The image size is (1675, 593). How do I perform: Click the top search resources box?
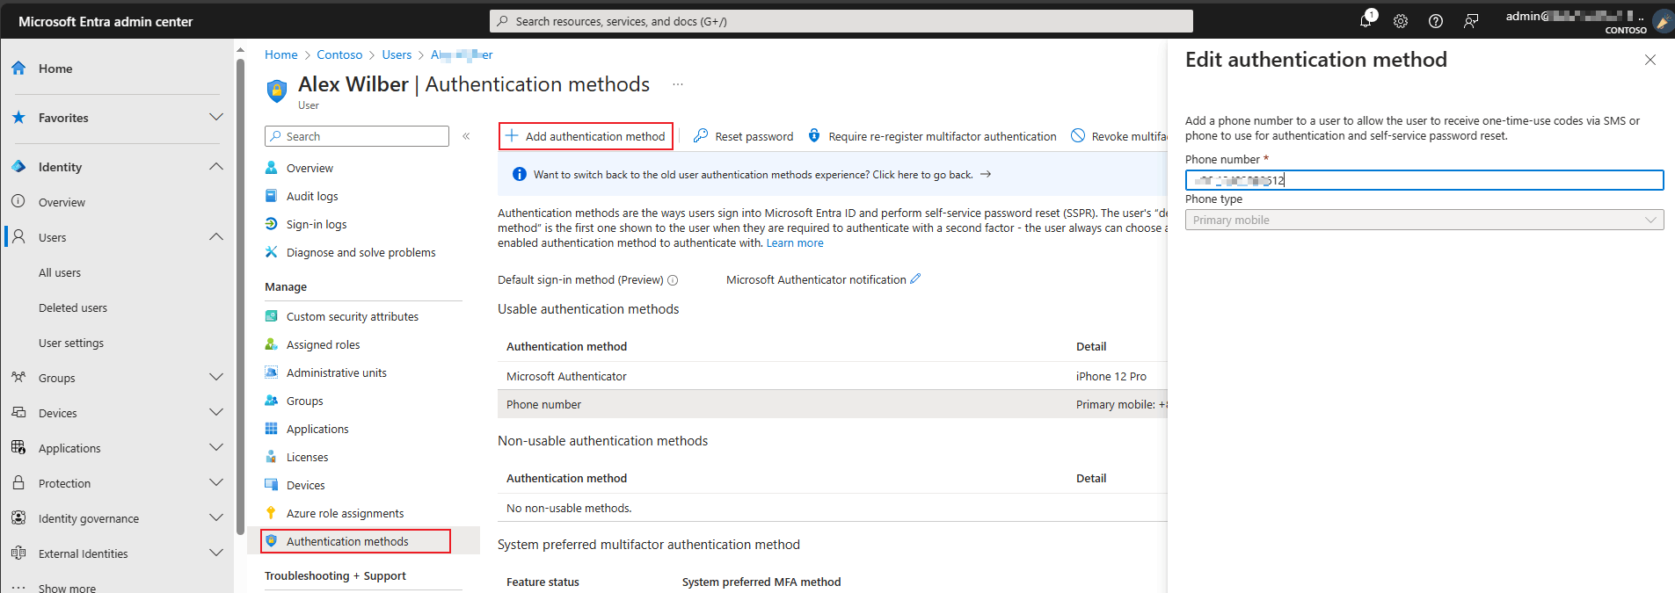click(x=841, y=21)
